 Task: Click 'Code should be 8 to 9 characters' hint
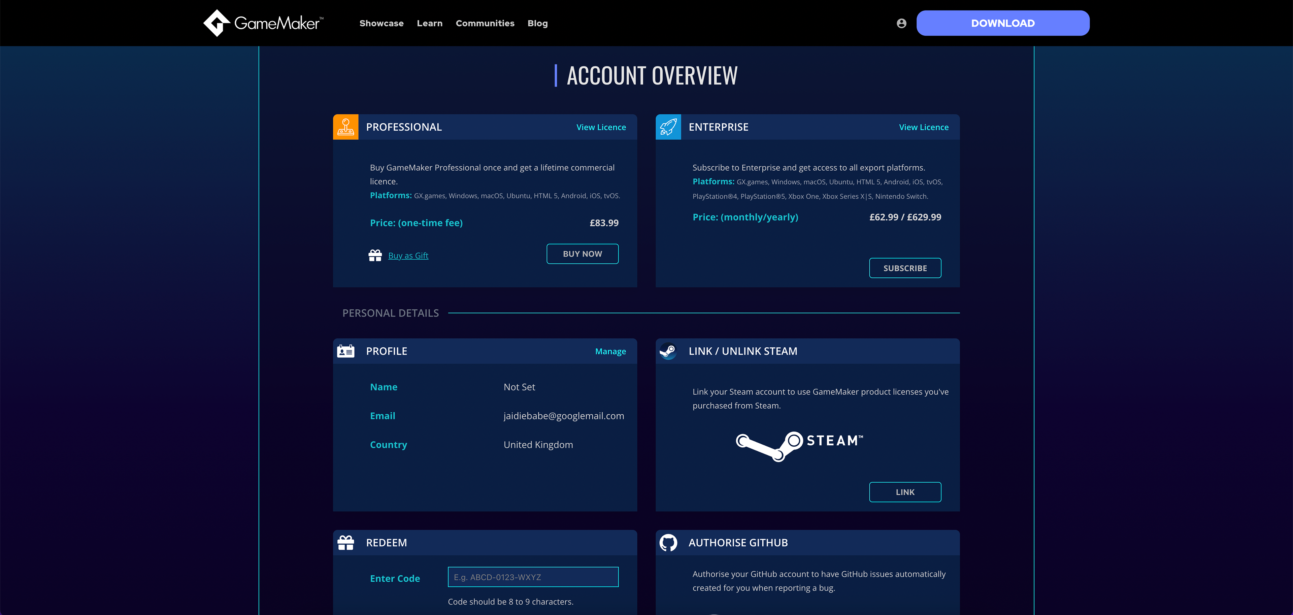tap(510, 602)
